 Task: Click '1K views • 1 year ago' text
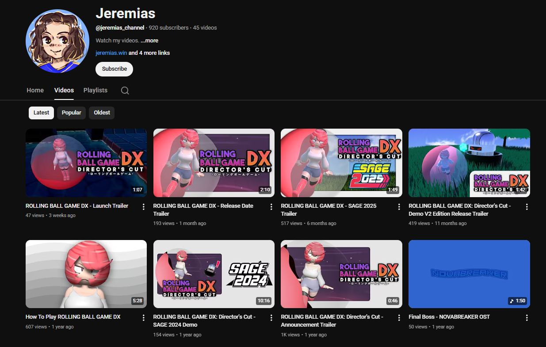(x=304, y=335)
